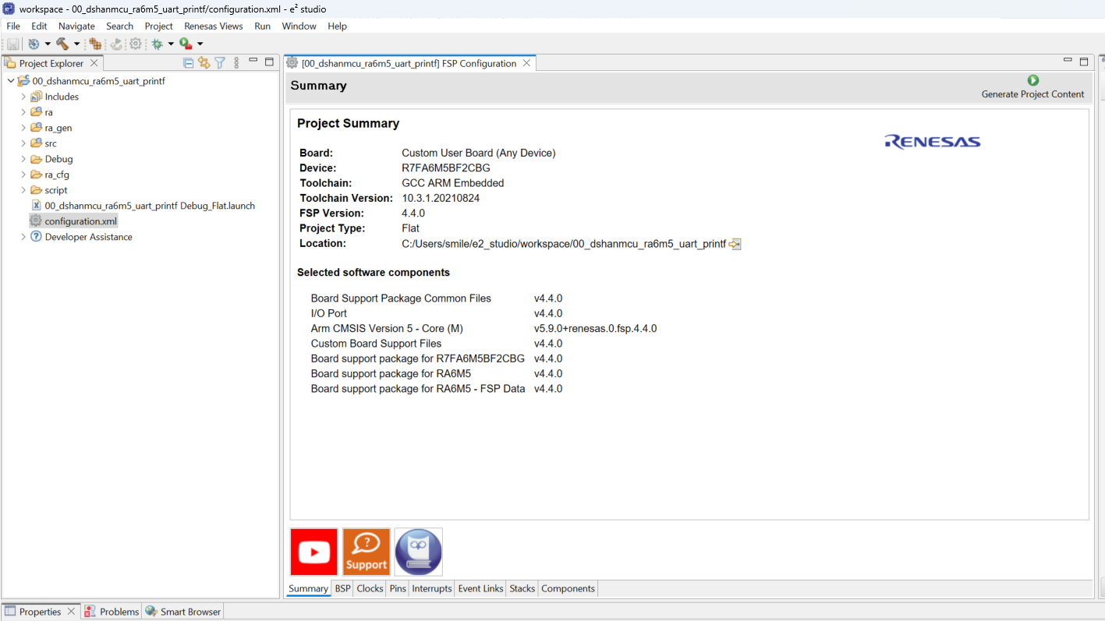The image size is (1105, 621).
Task: Expand the ra folder
Action: 23,112
